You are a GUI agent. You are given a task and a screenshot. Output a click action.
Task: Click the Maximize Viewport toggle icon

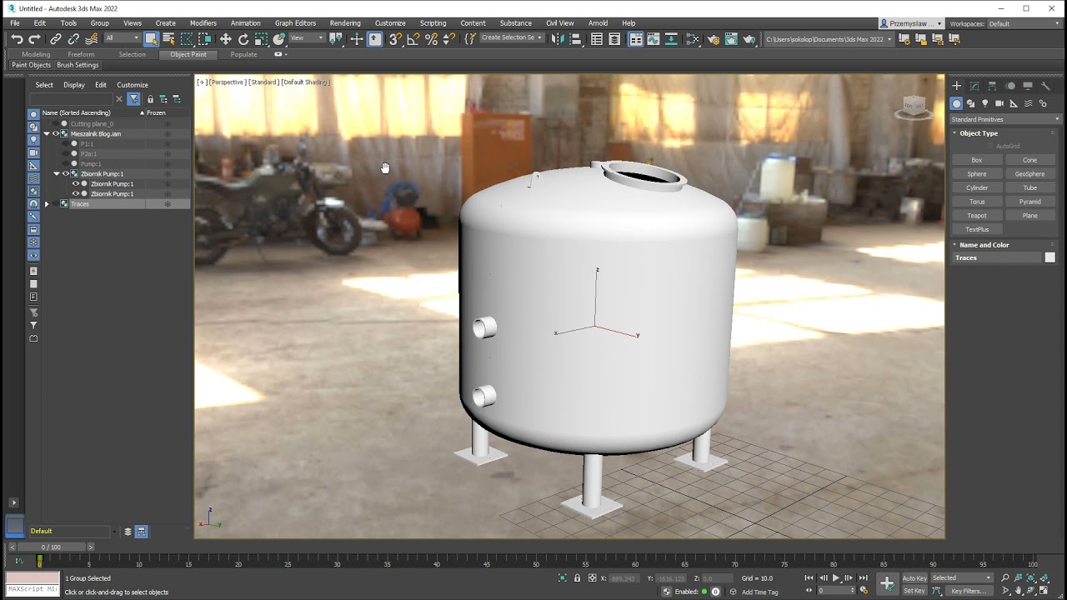point(1044,591)
